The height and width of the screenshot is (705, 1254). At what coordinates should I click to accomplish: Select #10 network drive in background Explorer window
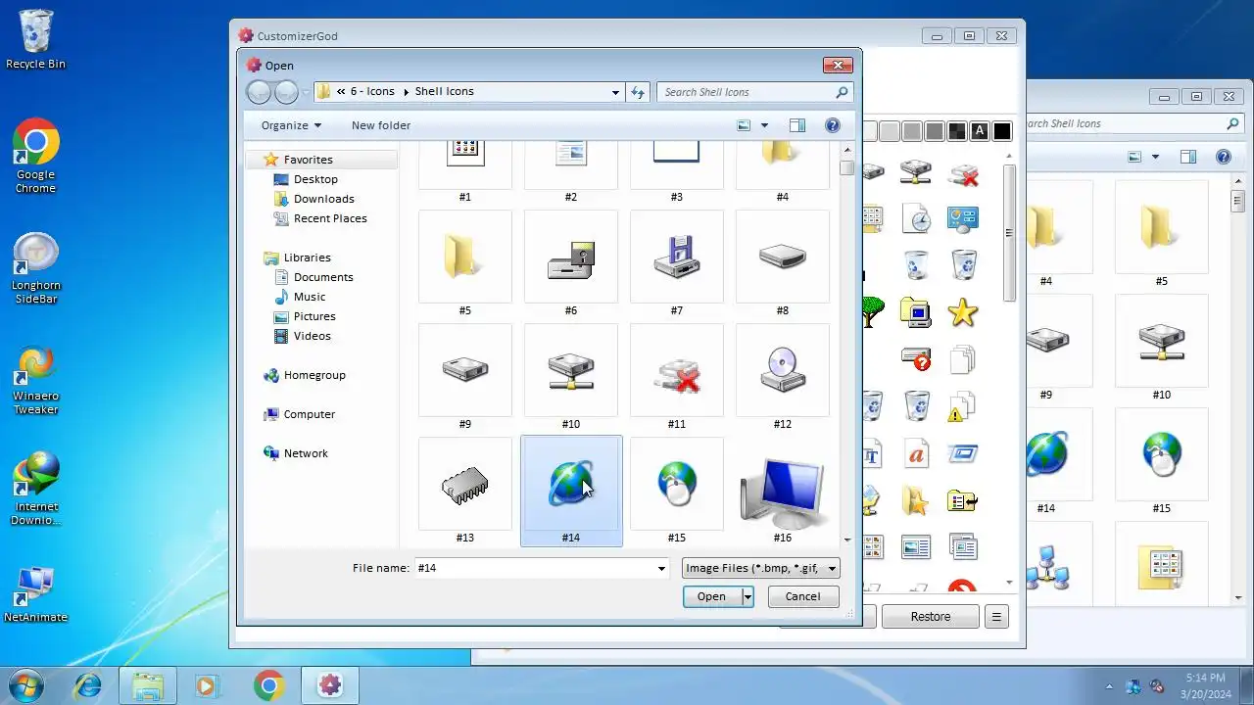click(x=1161, y=348)
